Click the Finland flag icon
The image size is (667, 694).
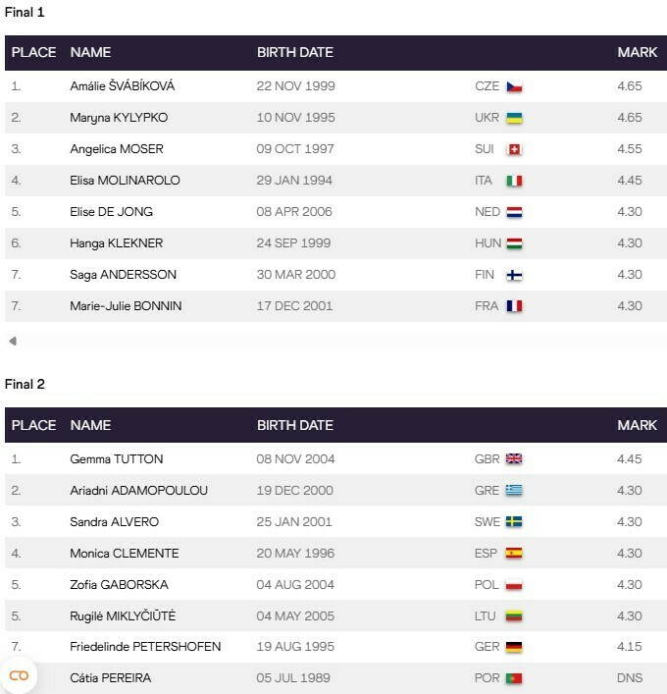[514, 275]
